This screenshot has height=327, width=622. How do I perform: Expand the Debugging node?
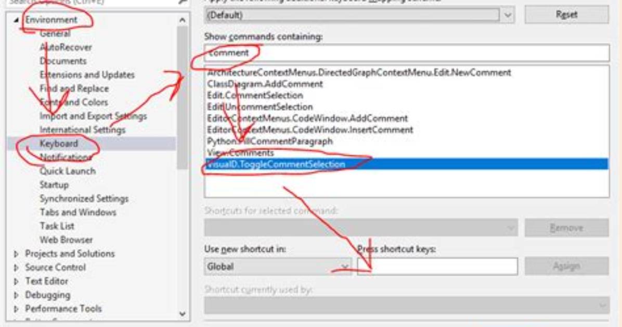point(16,295)
